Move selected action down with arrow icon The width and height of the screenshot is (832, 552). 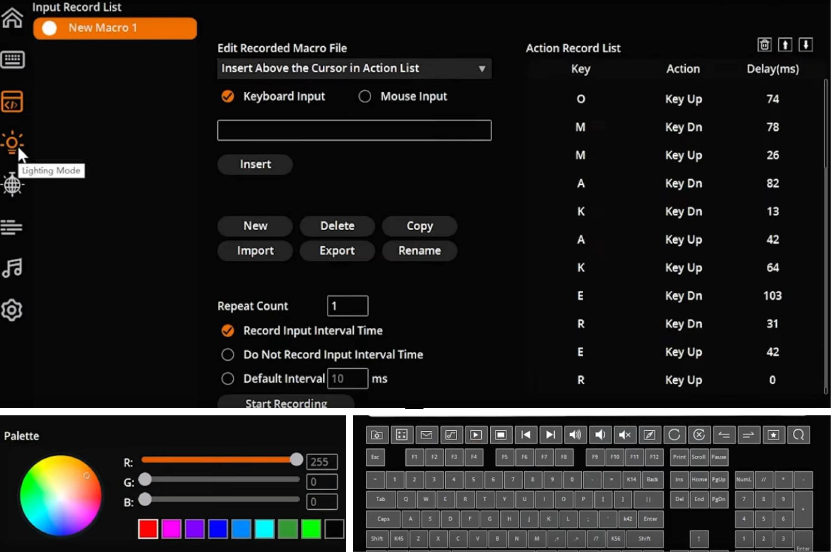pyautogui.click(x=805, y=45)
